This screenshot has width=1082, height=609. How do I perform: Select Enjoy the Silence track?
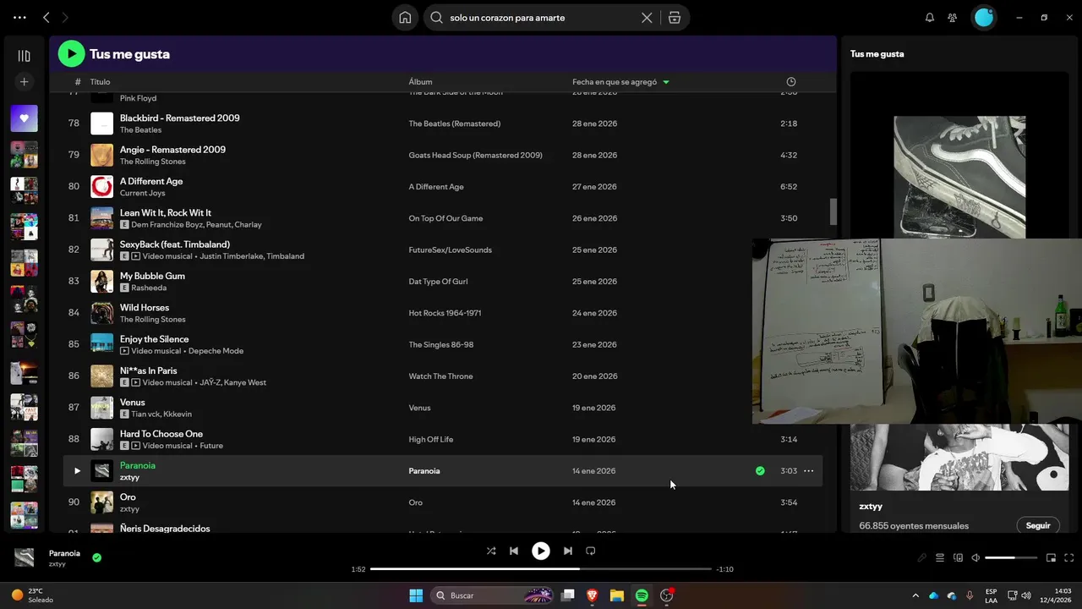(154, 339)
